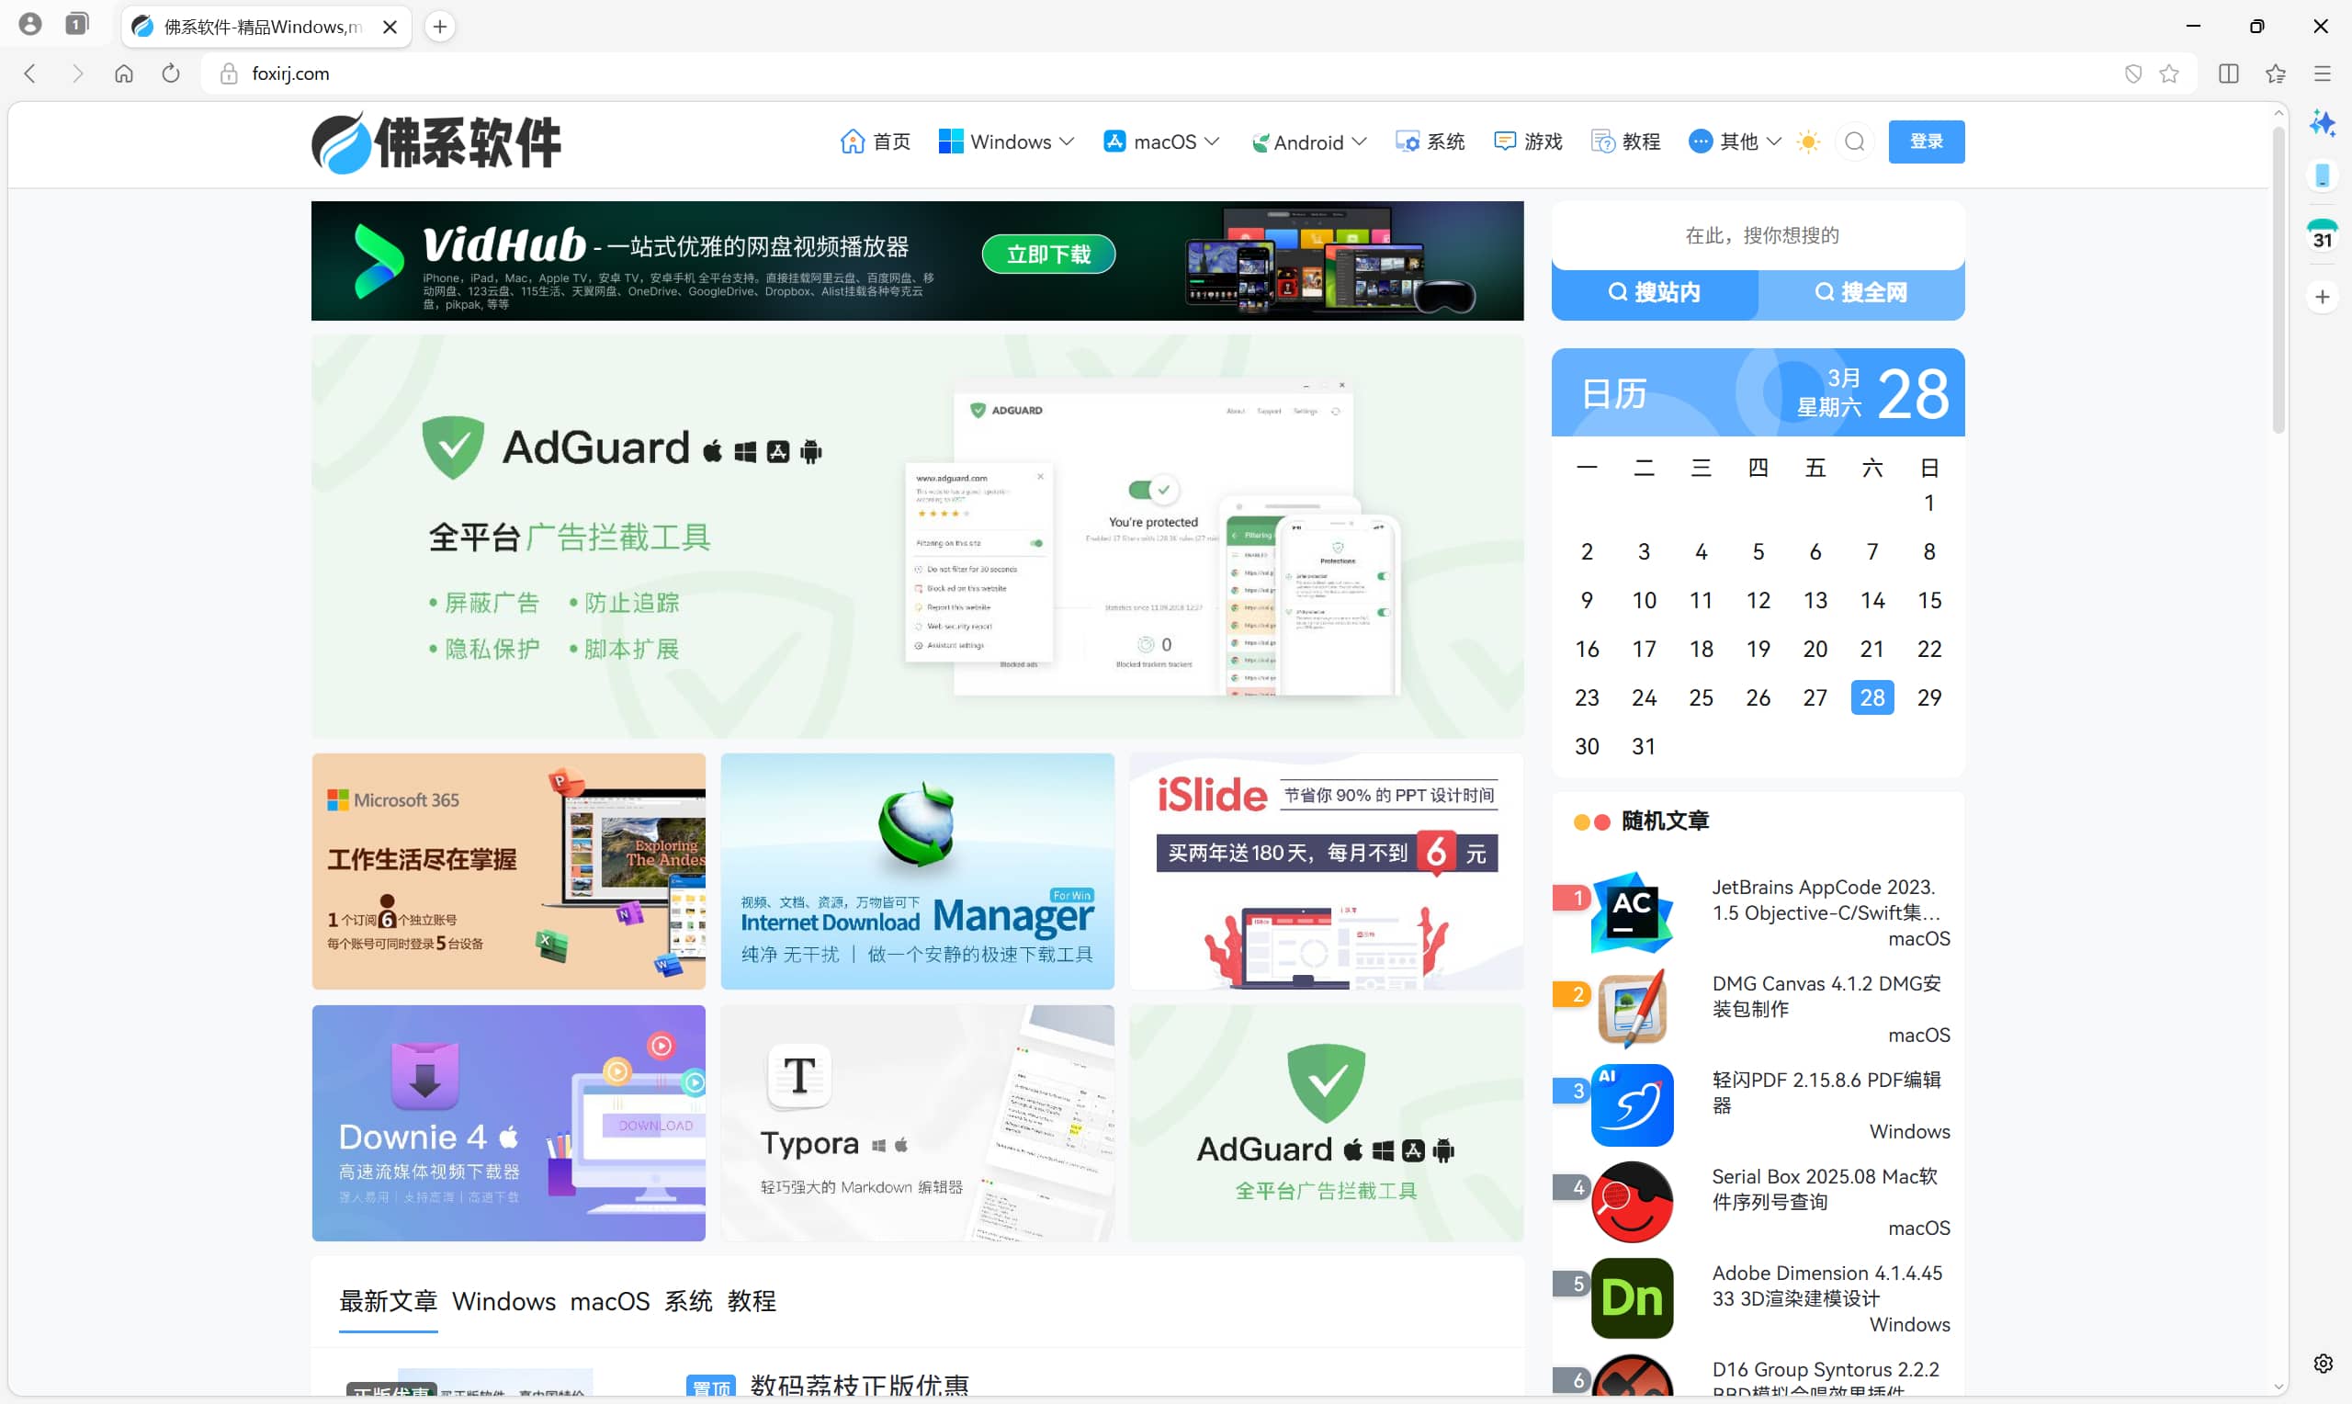Click the 搜全网 search button
This screenshot has width=2352, height=1404.
pos(1861,293)
